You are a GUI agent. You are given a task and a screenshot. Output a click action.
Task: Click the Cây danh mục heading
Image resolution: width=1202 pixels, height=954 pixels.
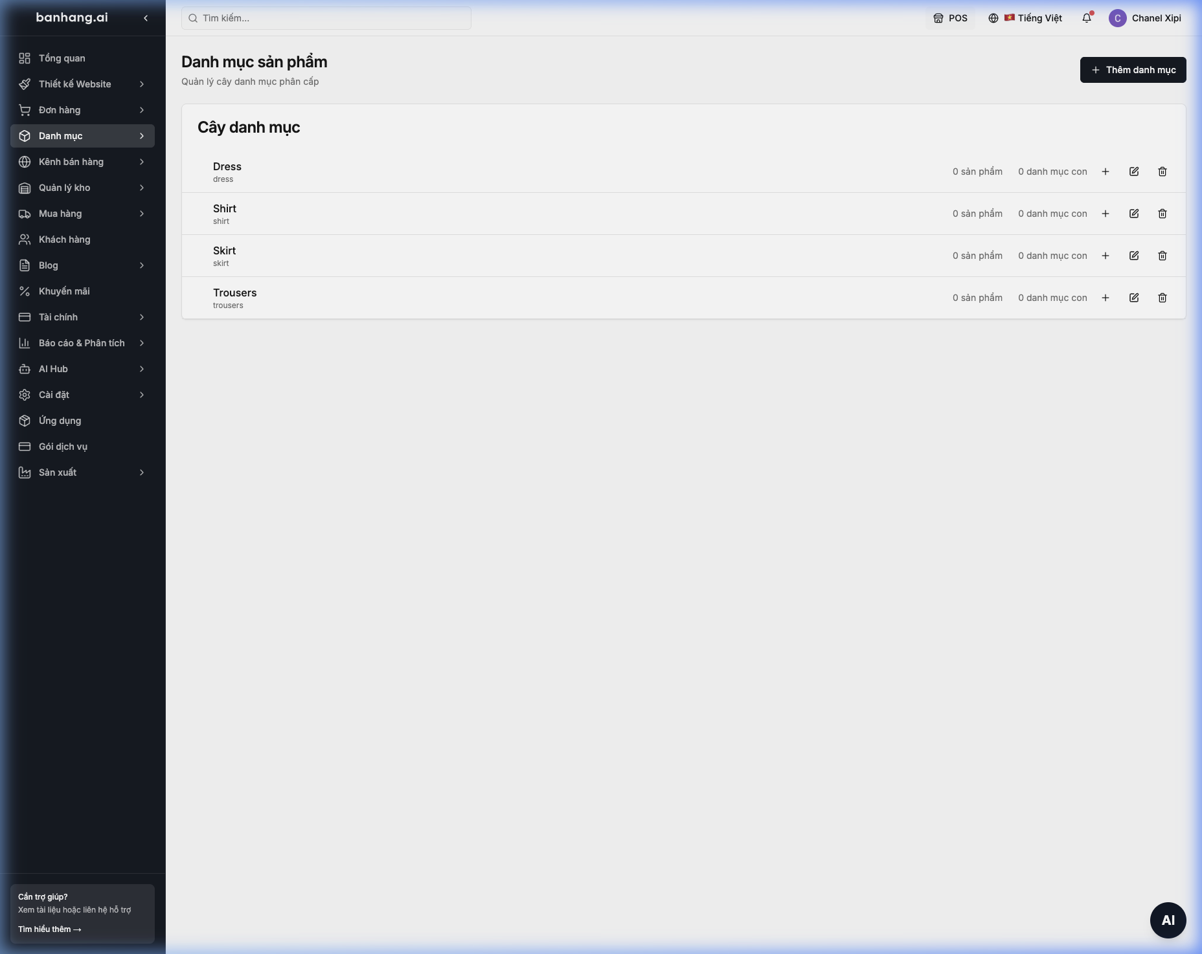coord(249,128)
